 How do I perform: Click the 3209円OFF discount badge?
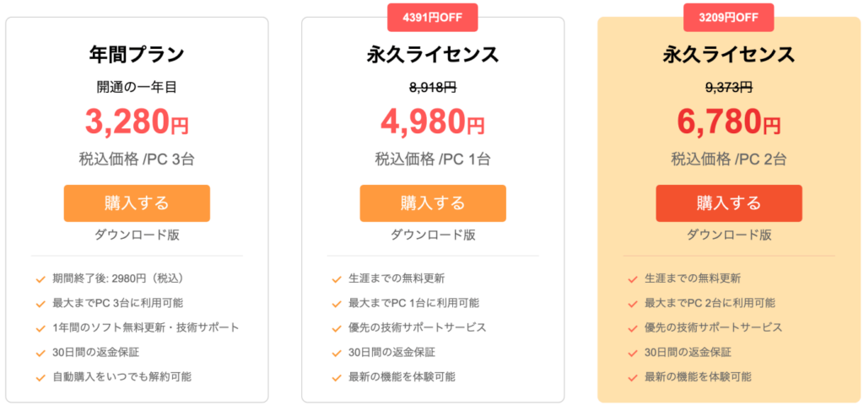729,17
